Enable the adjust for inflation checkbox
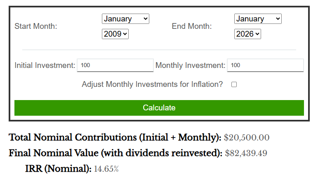The height and width of the screenshot is (175, 318). [x=234, y=84]
